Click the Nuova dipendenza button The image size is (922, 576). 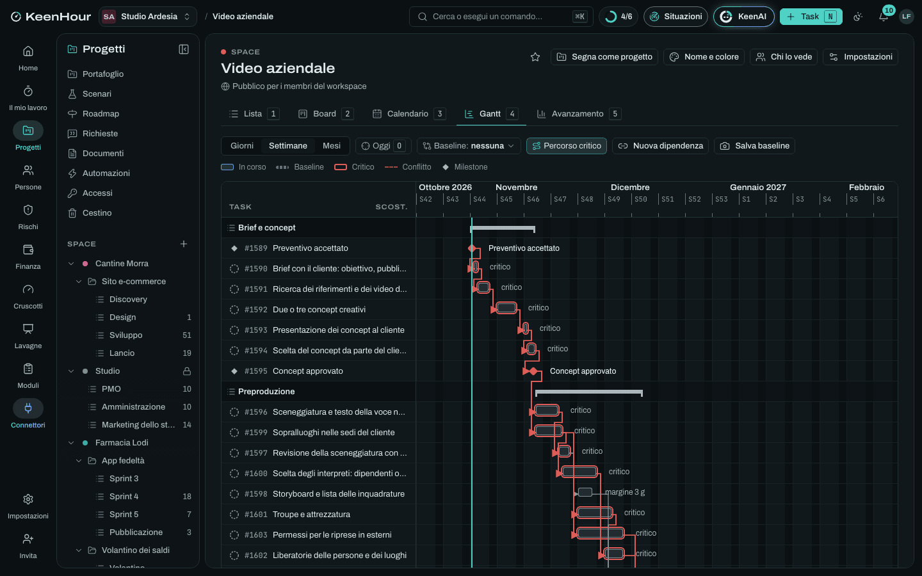660,146
